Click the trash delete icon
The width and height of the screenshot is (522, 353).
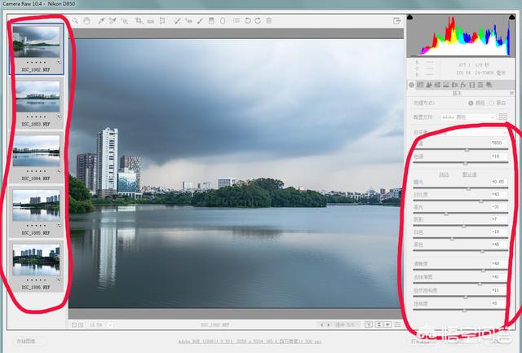click(x=268, y=20)
